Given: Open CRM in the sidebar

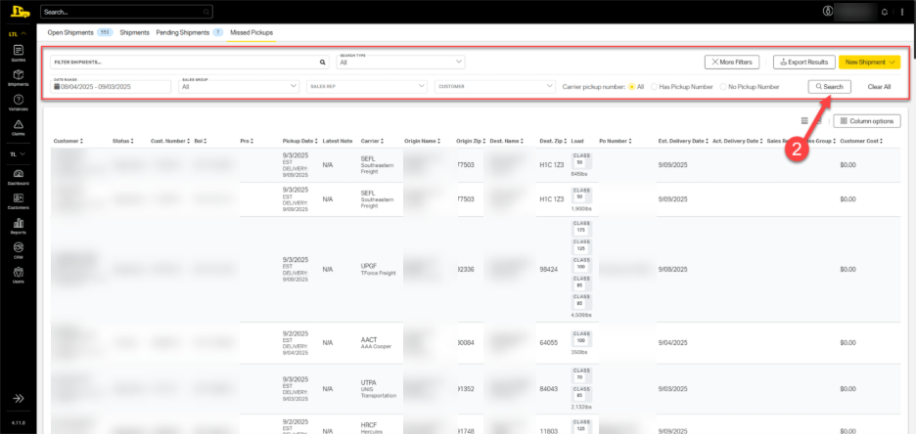Looking at the screenshot, I should [x=19, y=249].
